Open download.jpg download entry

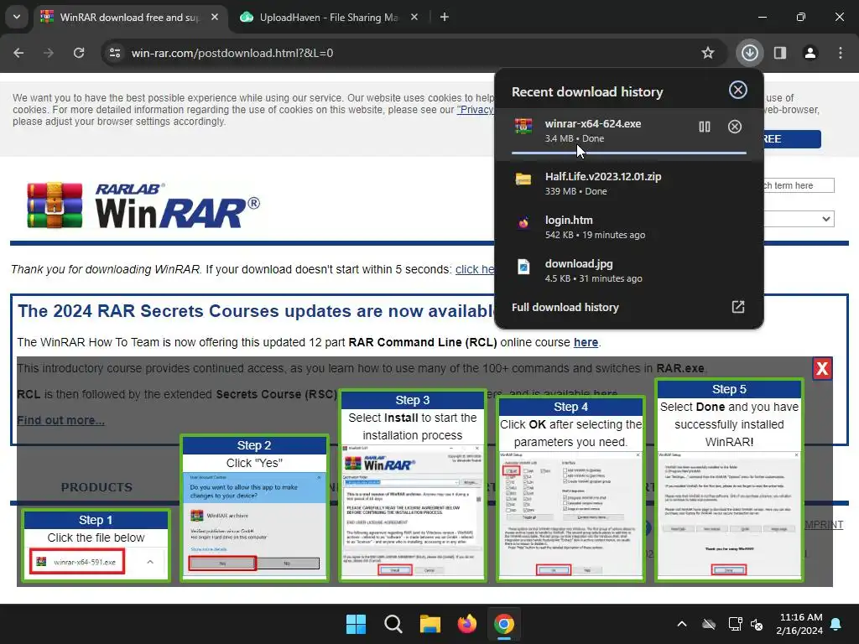click(629, 271)
